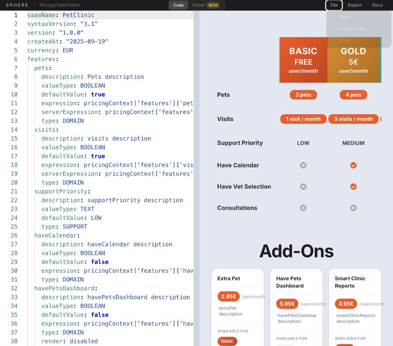This screenshot has width=393, height=346.
Task: Click the MEDIUM support priority value
Action: pos(353,143)
